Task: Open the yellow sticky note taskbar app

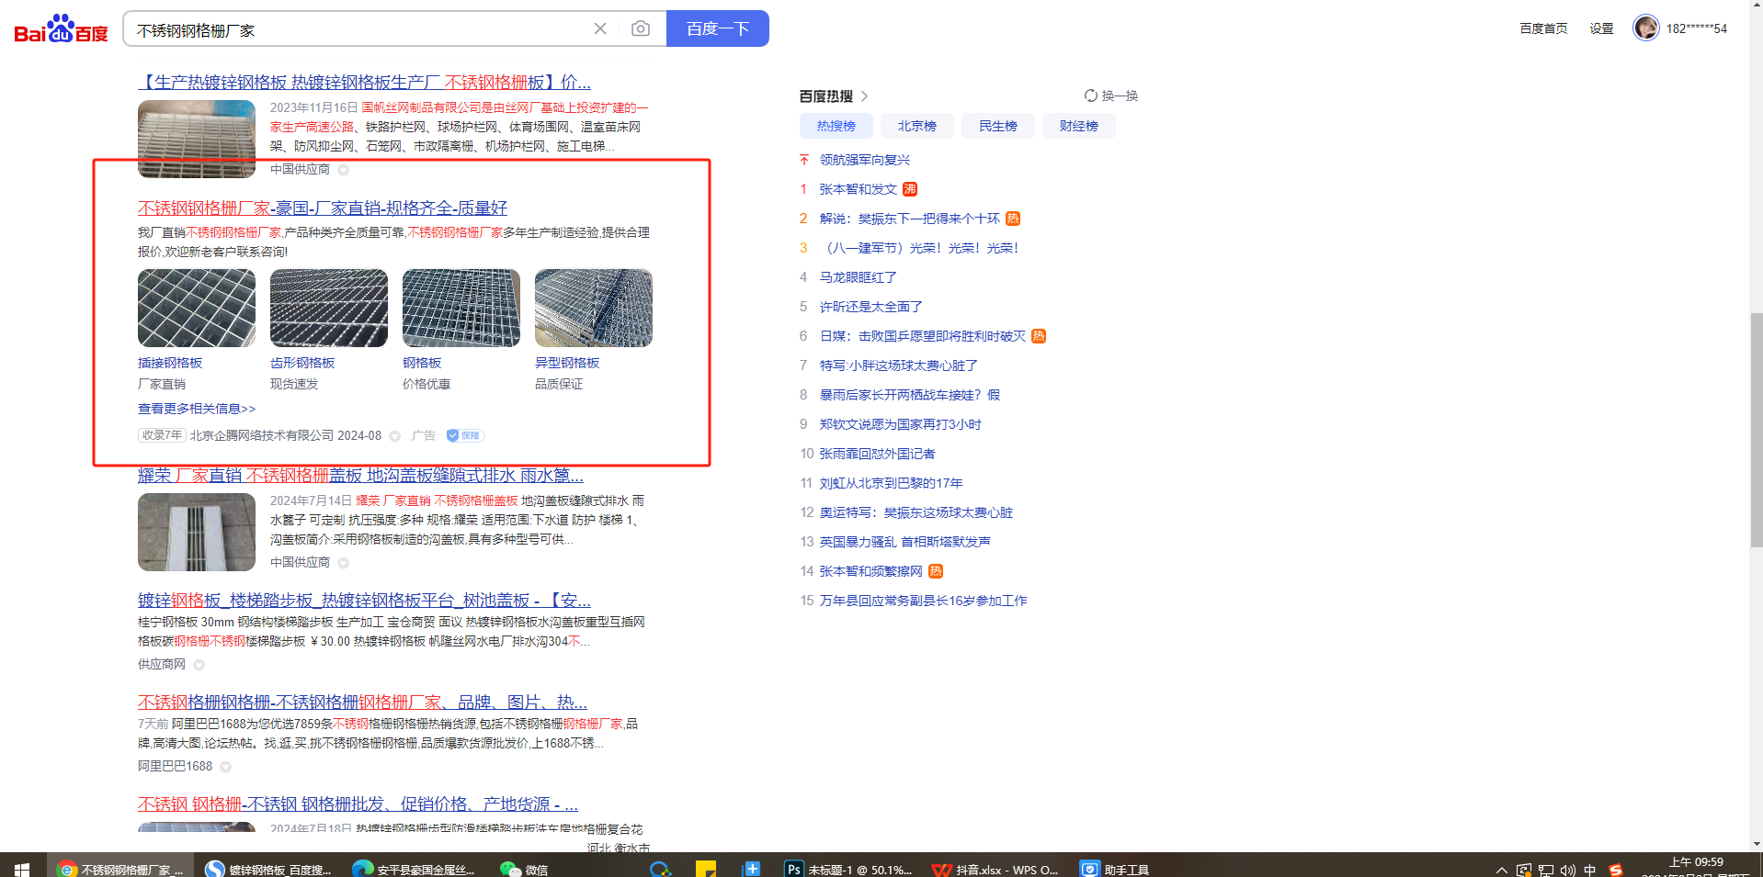Action: pyautogui.click(x=706, y=869)
